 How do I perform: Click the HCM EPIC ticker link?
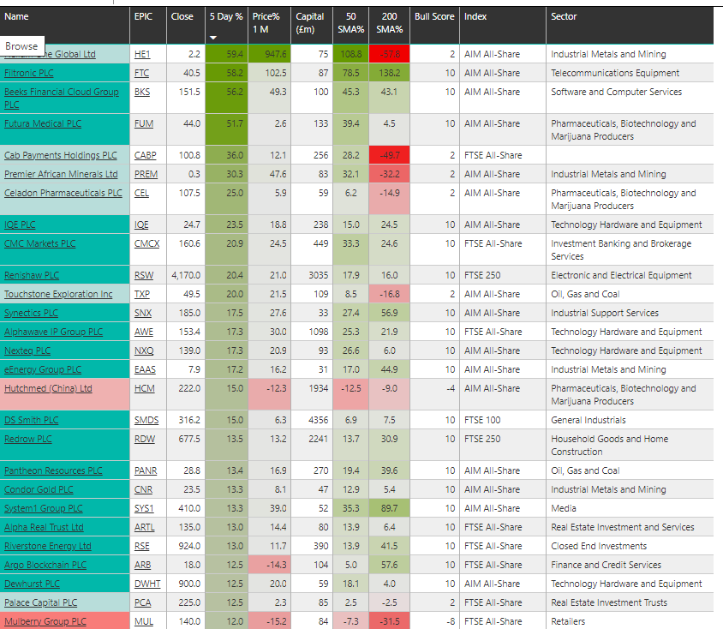point(144,389)
